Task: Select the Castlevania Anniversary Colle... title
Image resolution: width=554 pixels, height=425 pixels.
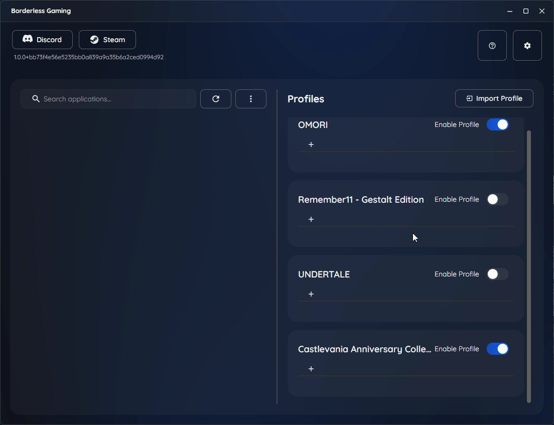Action: (x=364, y=349)
